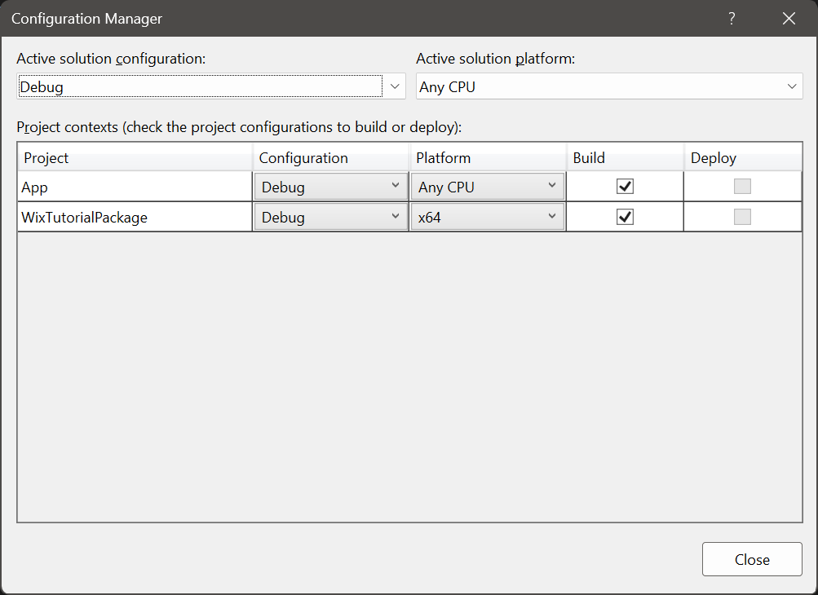
Task: Click the Close button
Action: tap(751, 559)
